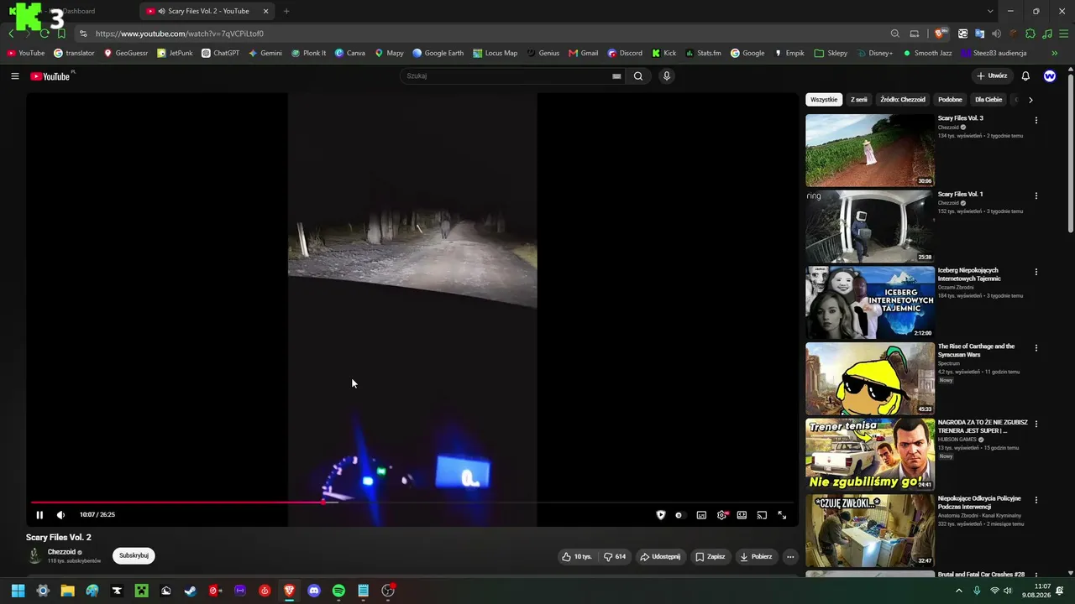The height and width of the screenshot is (604, 1075).
Task: Open The Rise of Carthage video title
Action: point(976,350)
